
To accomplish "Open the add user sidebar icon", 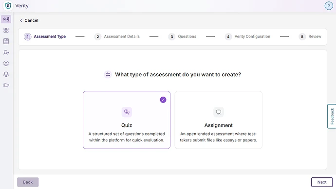I will pos(6,52).
